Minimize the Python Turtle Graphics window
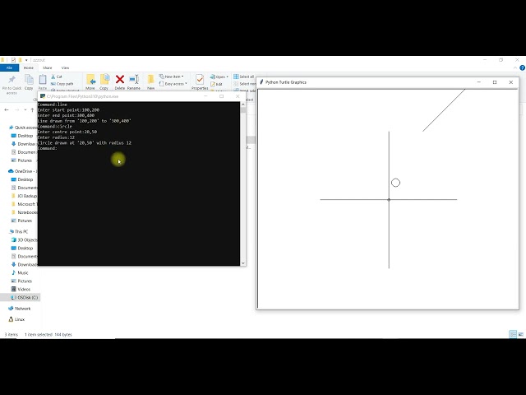 pos(478,82)
